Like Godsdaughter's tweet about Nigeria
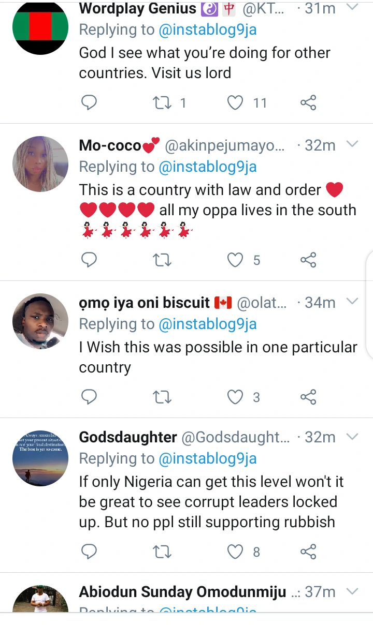 [x=236, y=552]
